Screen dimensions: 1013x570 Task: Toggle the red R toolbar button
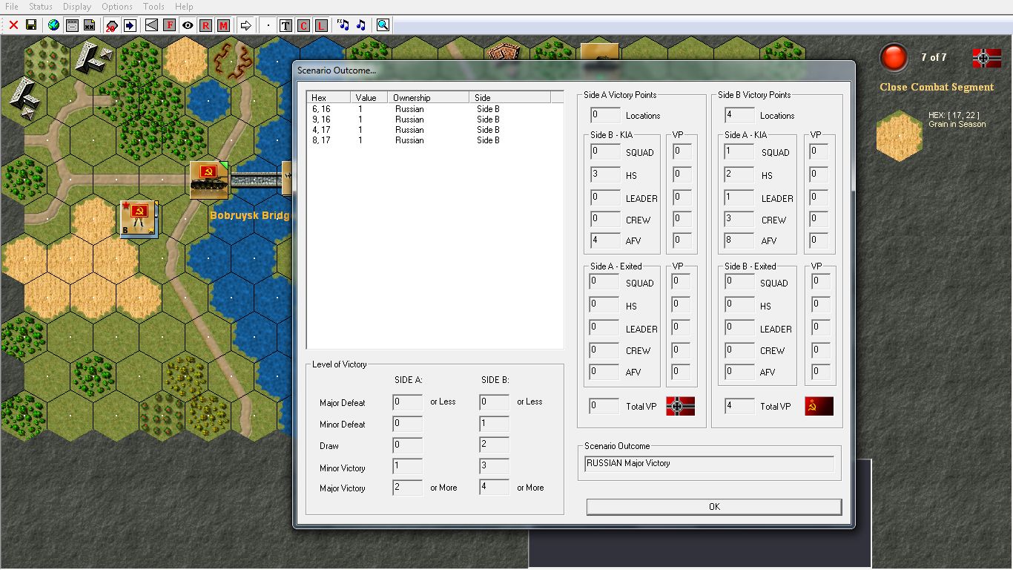[x=205, y=25]
